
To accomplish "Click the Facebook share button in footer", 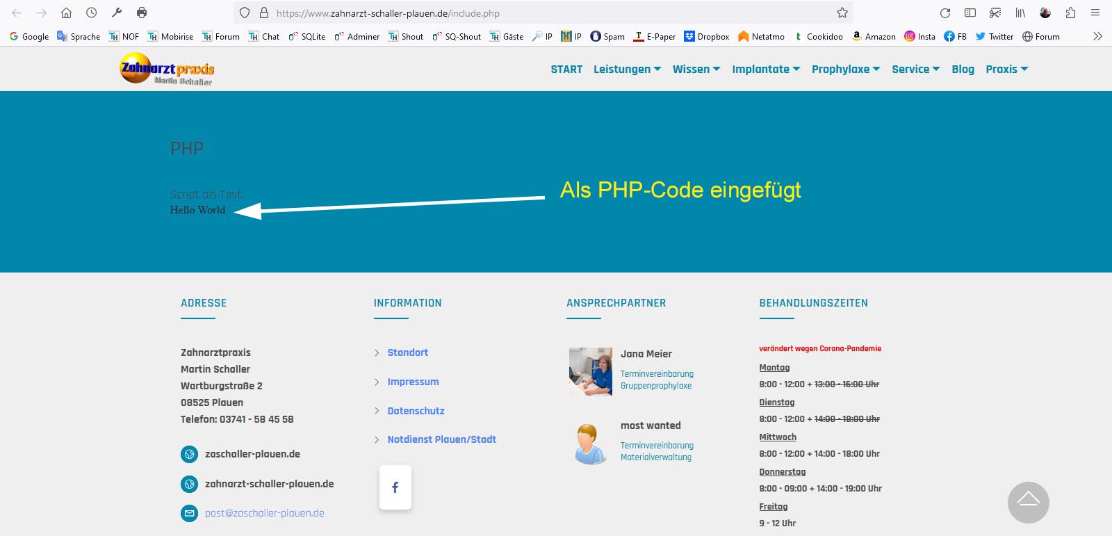I will pyautogui.click(x=395, y=487).
